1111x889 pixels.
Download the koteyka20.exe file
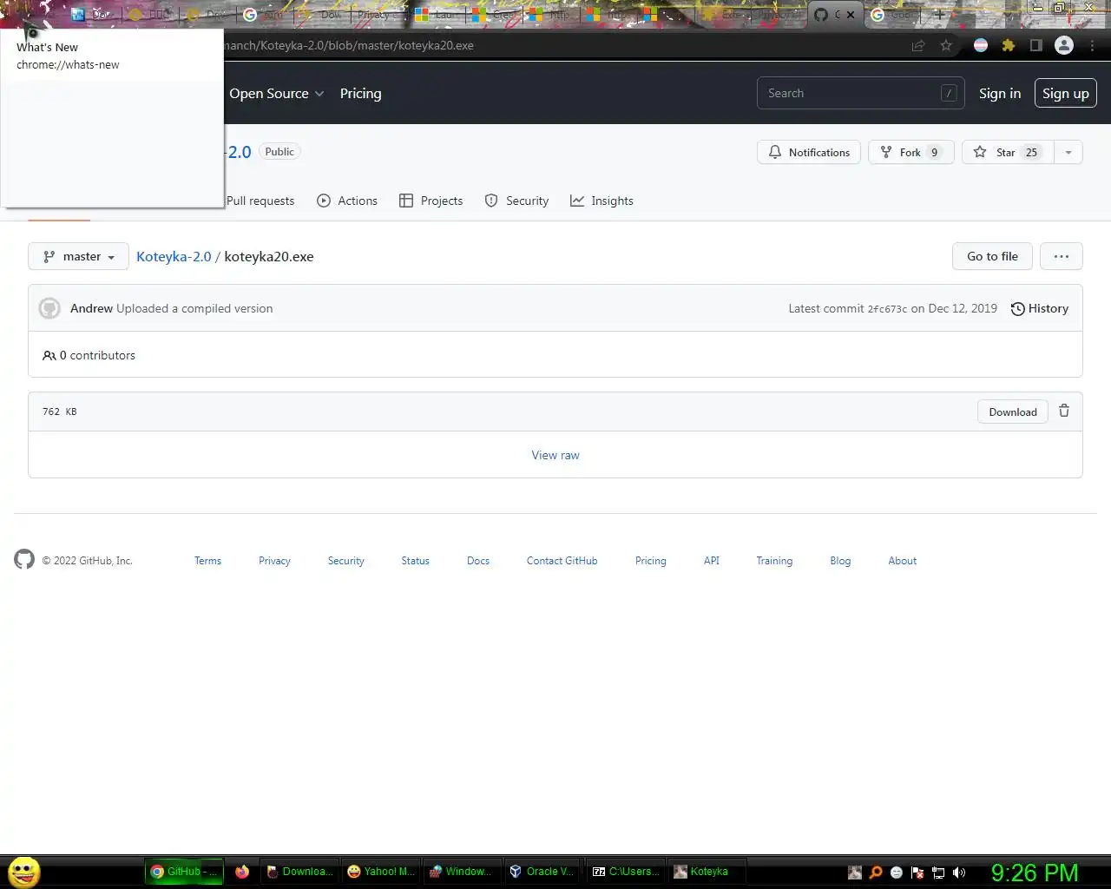pyautogui.click(x=1012, y=412)
